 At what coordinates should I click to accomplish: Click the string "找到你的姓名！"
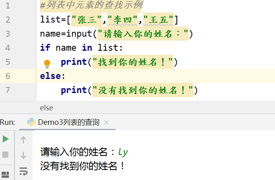132,62
